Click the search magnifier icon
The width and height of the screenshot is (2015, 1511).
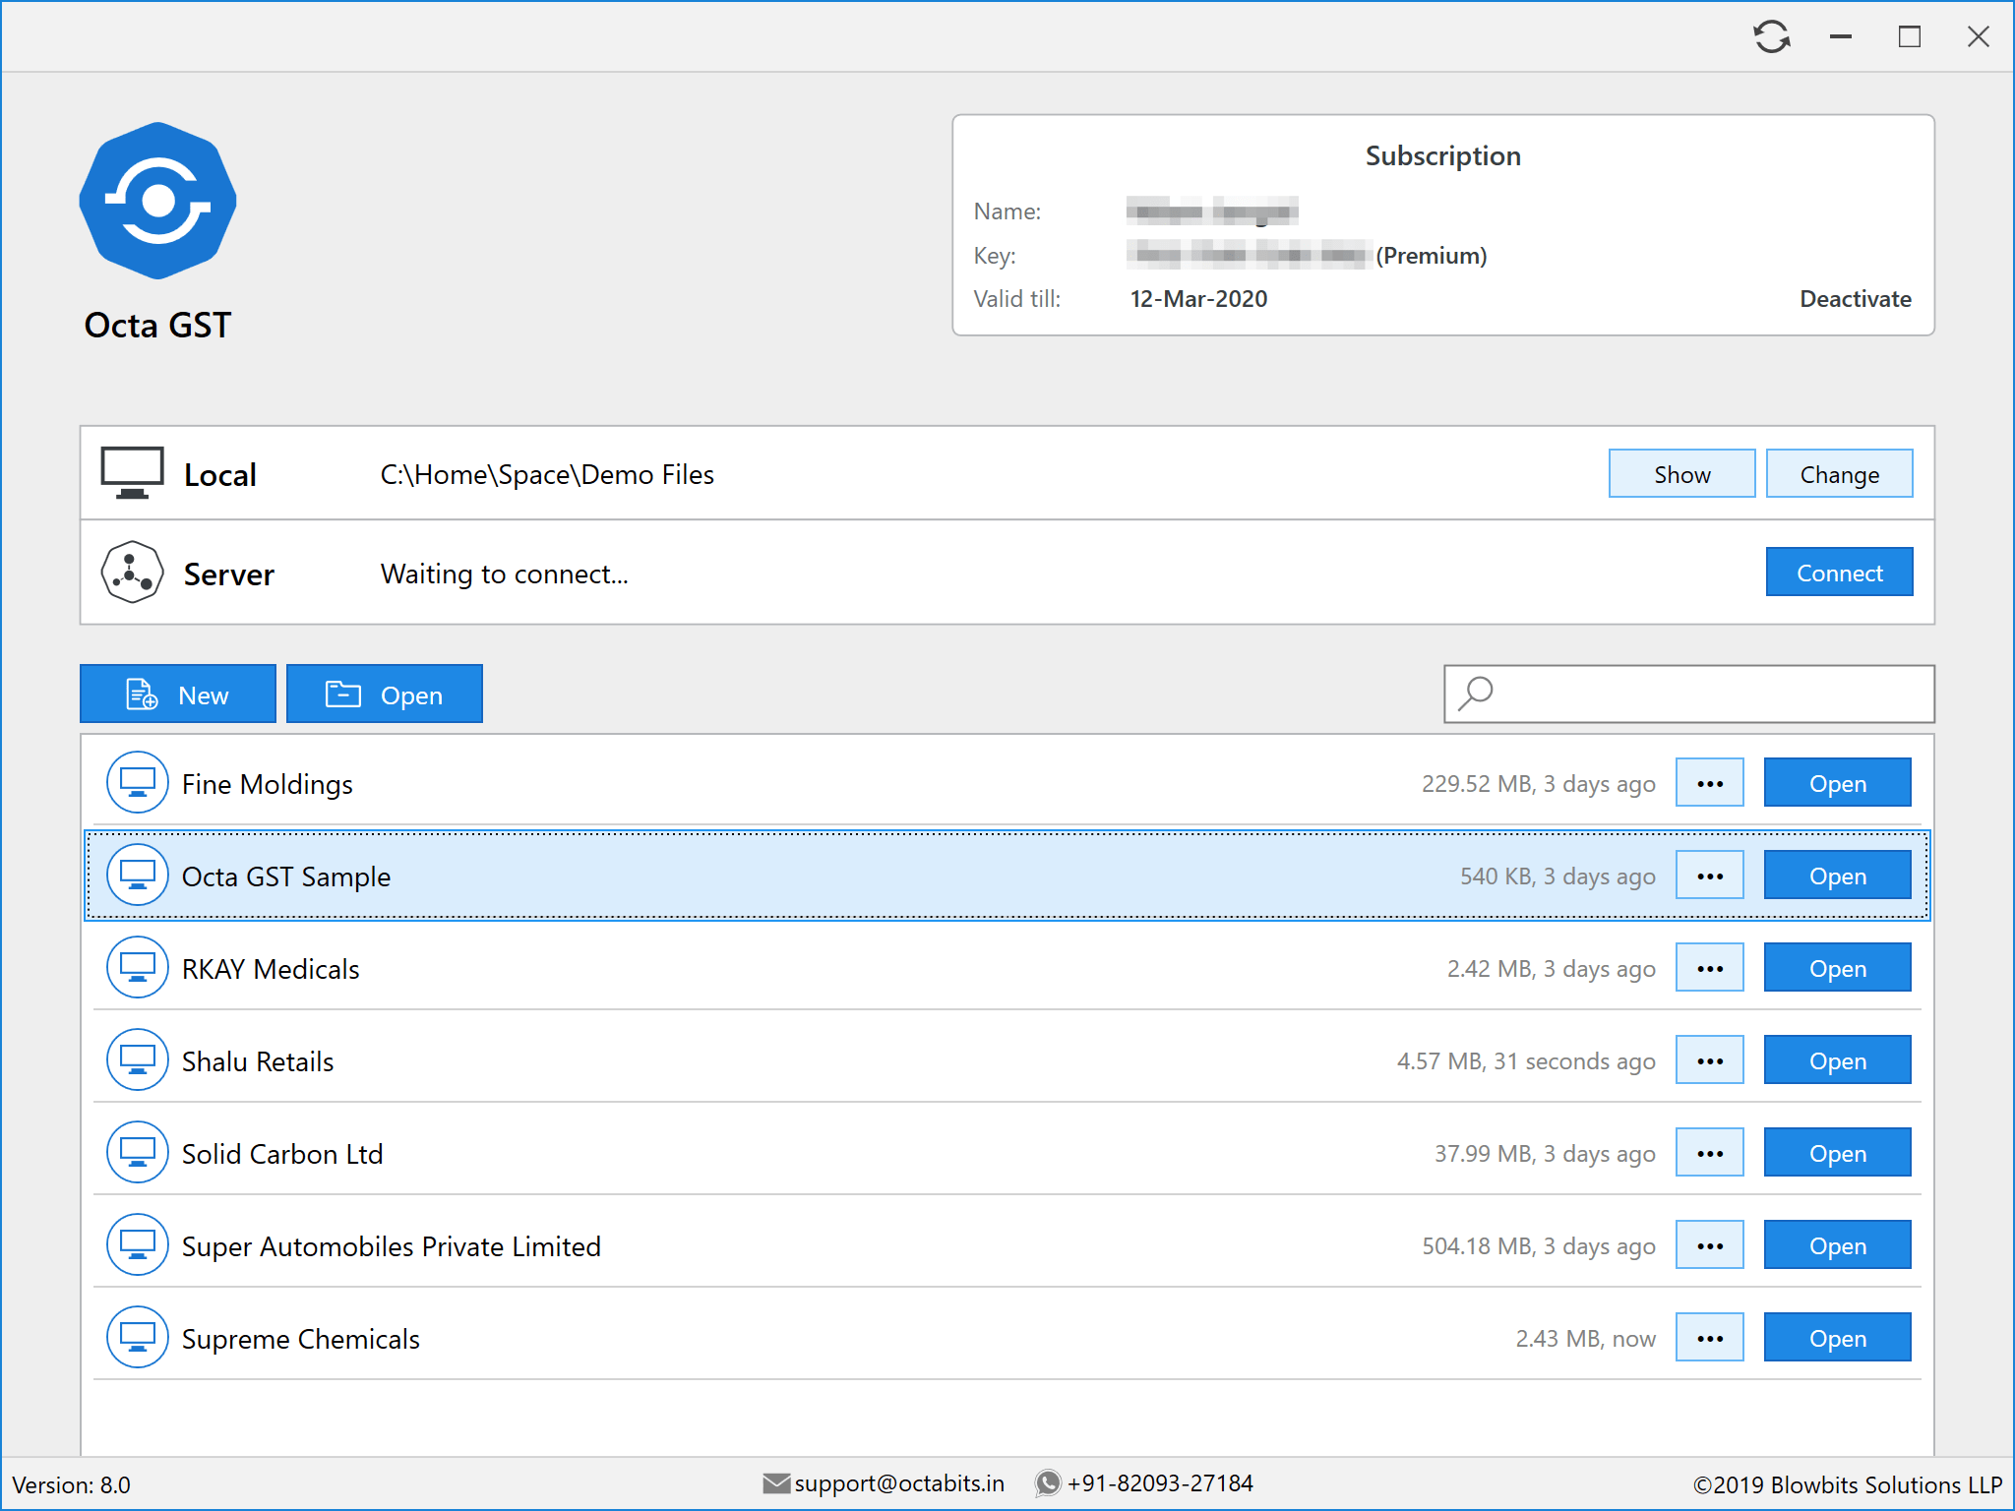click(1476, 694)
